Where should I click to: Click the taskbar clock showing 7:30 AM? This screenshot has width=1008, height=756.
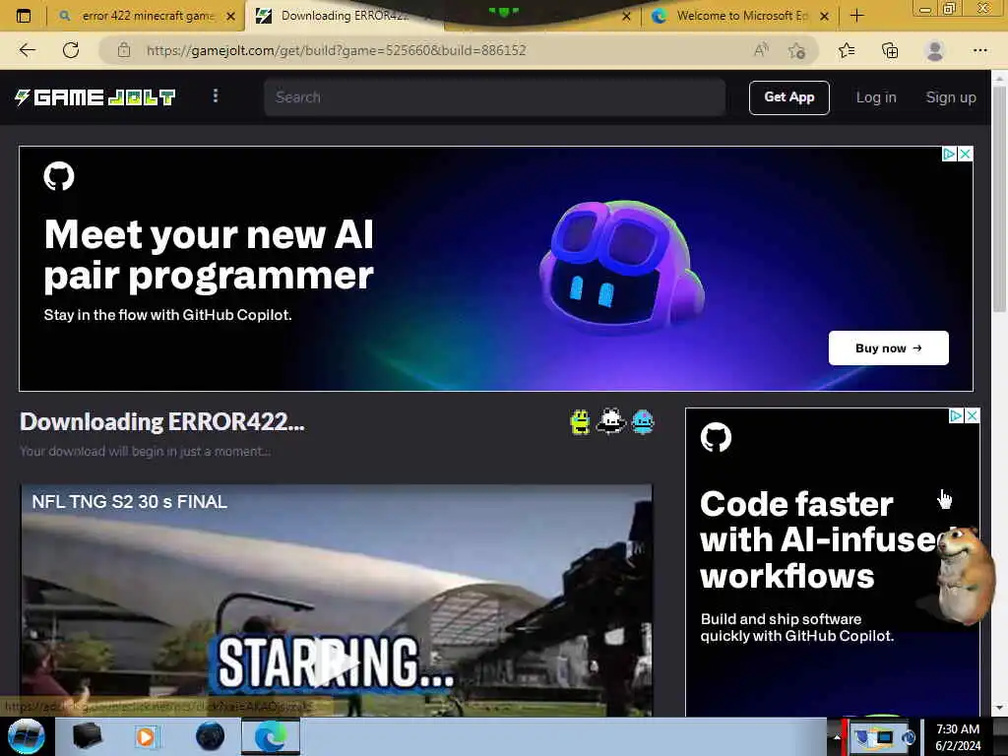point(957,736)
